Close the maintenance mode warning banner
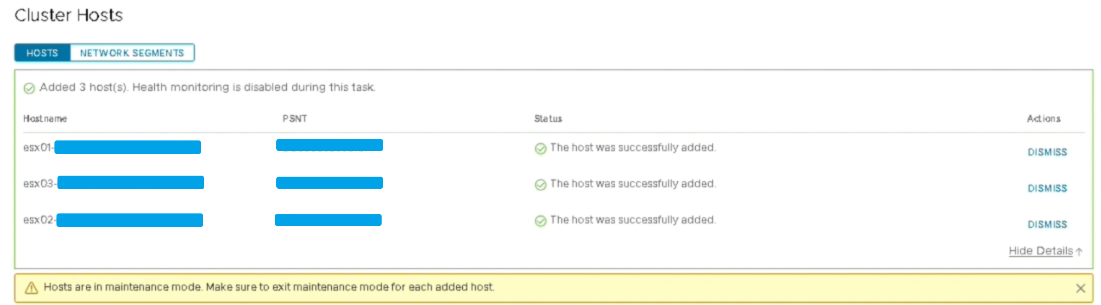Viewport: 1101px width, 305px height. (1080, 288)
